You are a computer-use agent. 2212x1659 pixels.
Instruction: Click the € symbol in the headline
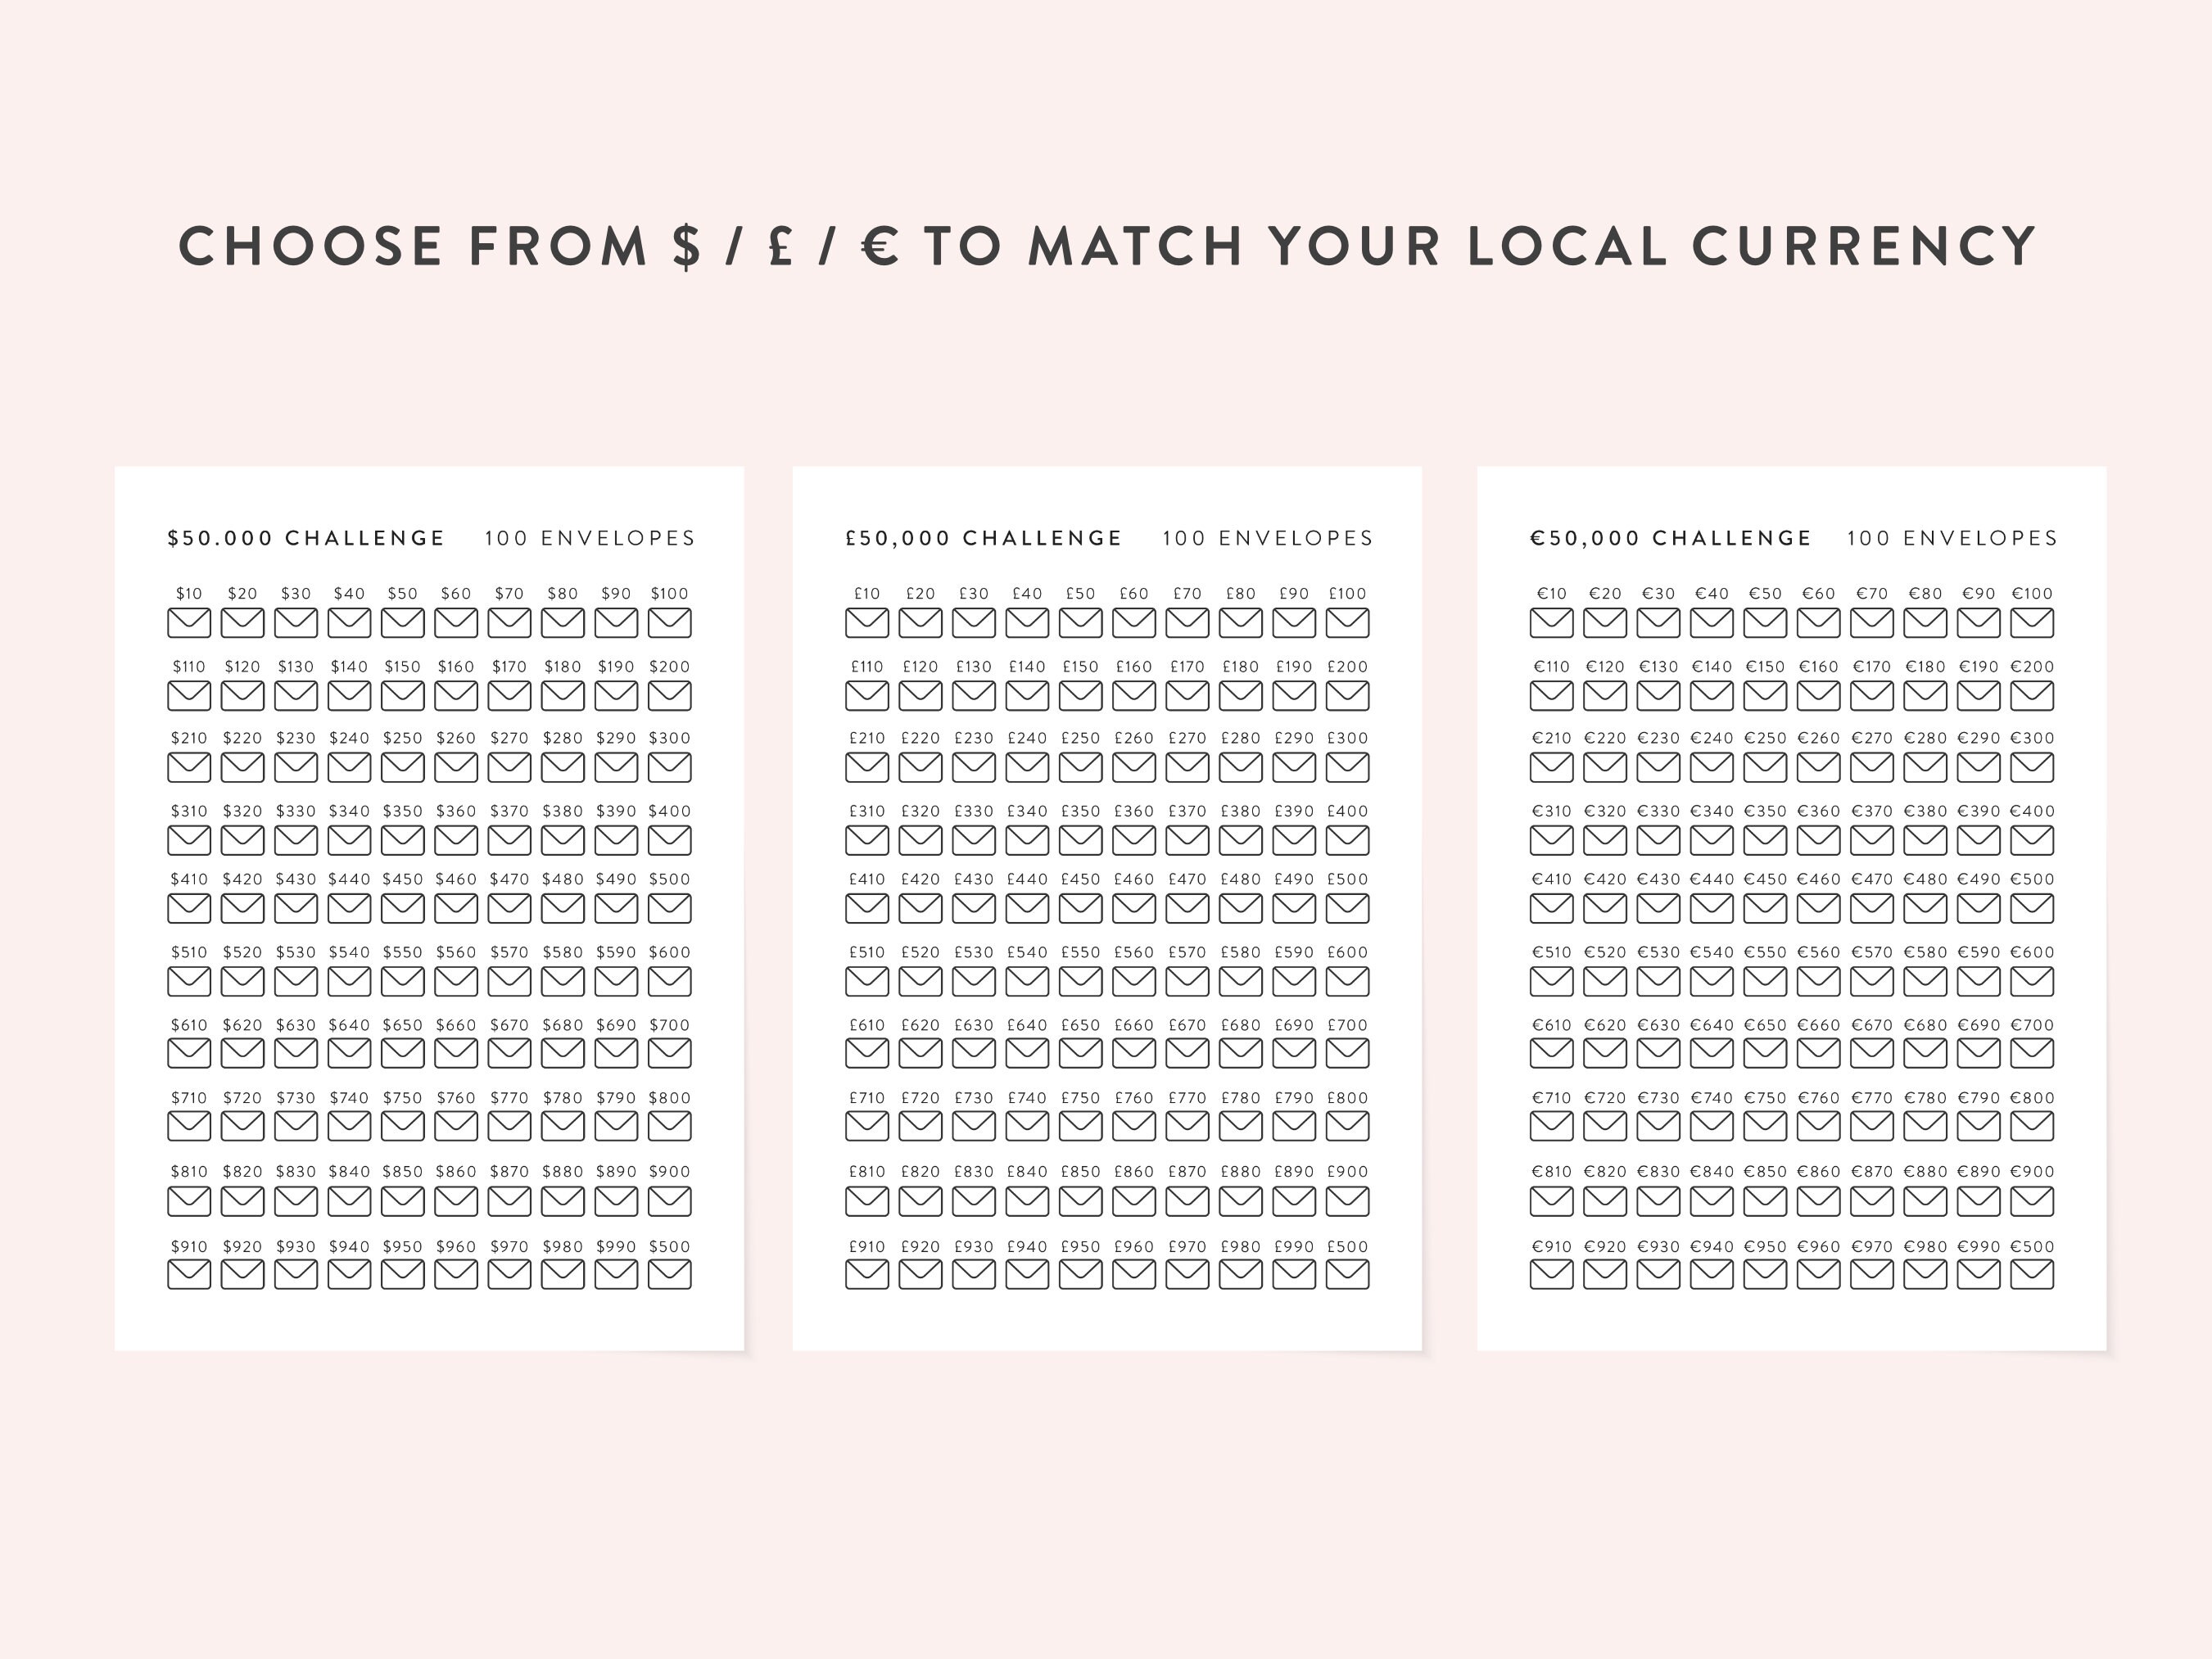[880, 246]
